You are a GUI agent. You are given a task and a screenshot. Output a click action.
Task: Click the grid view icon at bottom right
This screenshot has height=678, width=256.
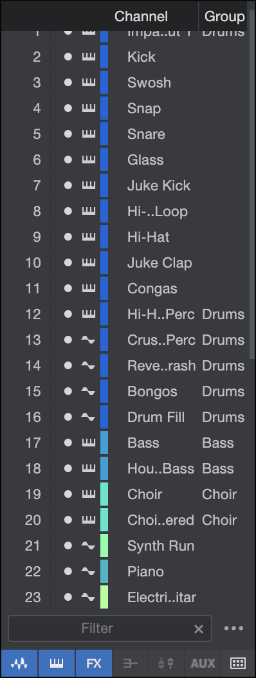click(x=238, y=663)
